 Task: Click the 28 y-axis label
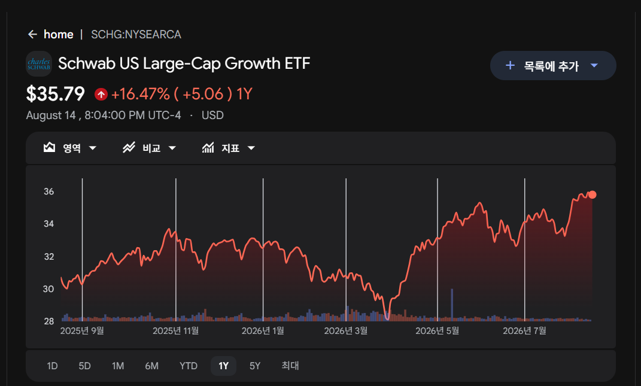48,321
